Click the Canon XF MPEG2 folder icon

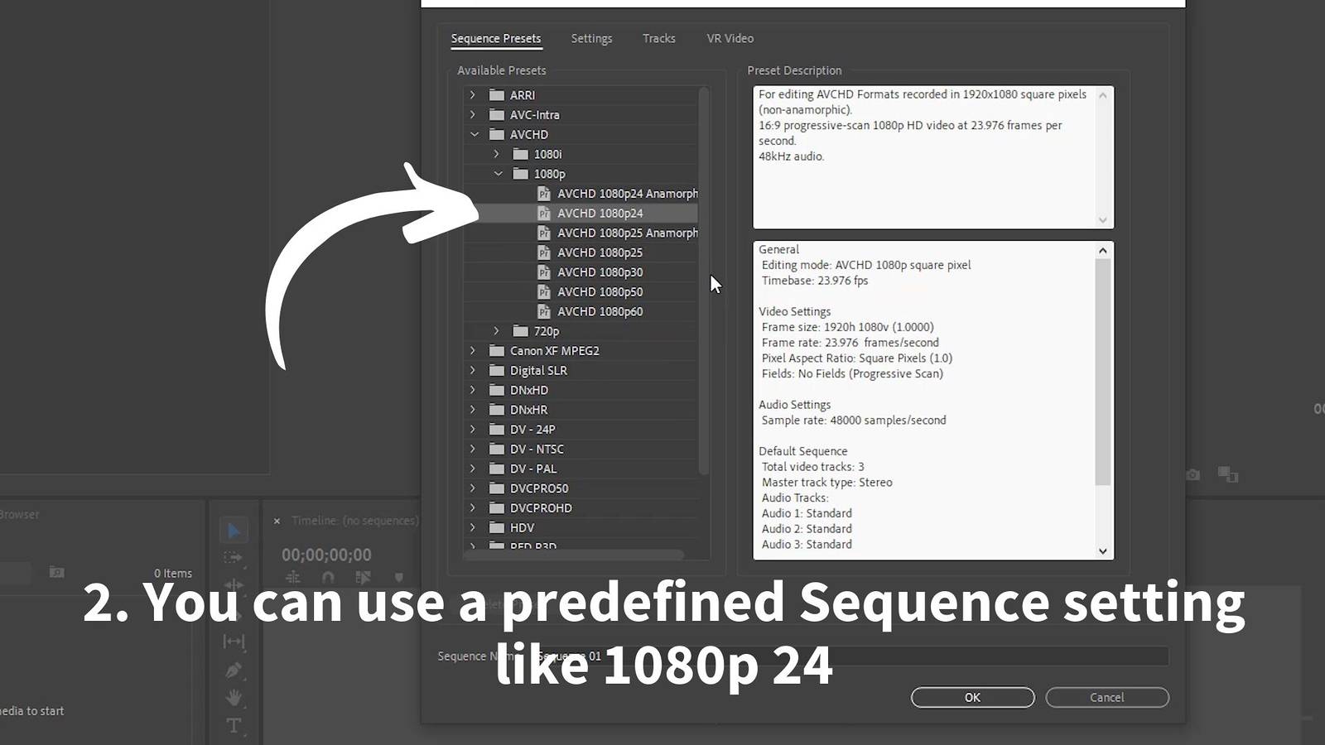[497, 351]
